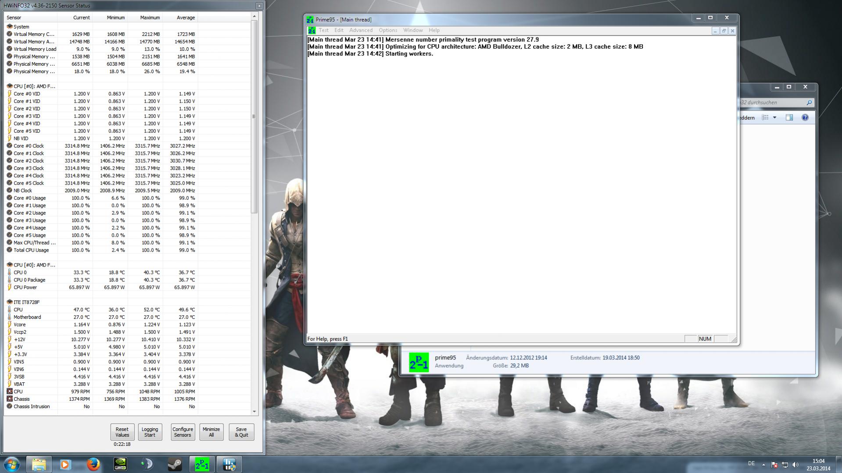
Task: Click the Explorer search magnifier icon
Action: (x=809, y=103)
